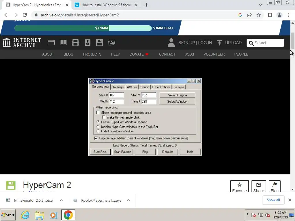
Task: Open the Internet Archive images icon
Action: pyautogui.click(x=112, y=43)
